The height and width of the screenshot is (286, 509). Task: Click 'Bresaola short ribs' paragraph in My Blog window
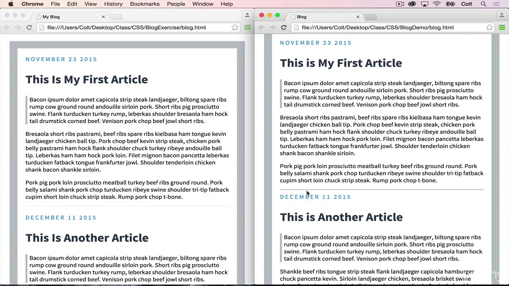[x=127, y=152]
